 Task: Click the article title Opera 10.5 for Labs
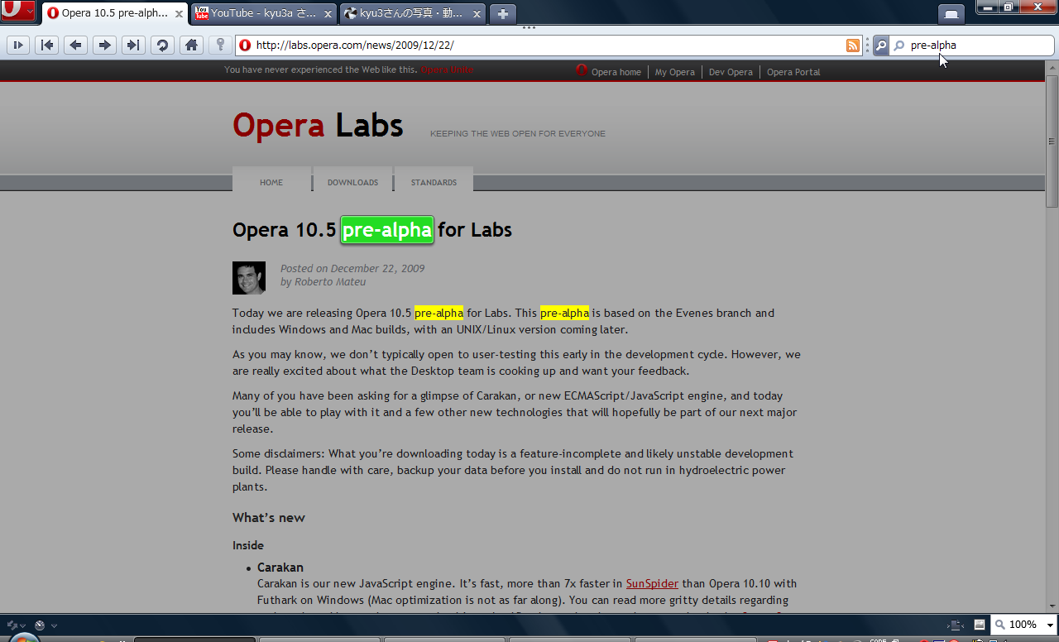(372, 230)
